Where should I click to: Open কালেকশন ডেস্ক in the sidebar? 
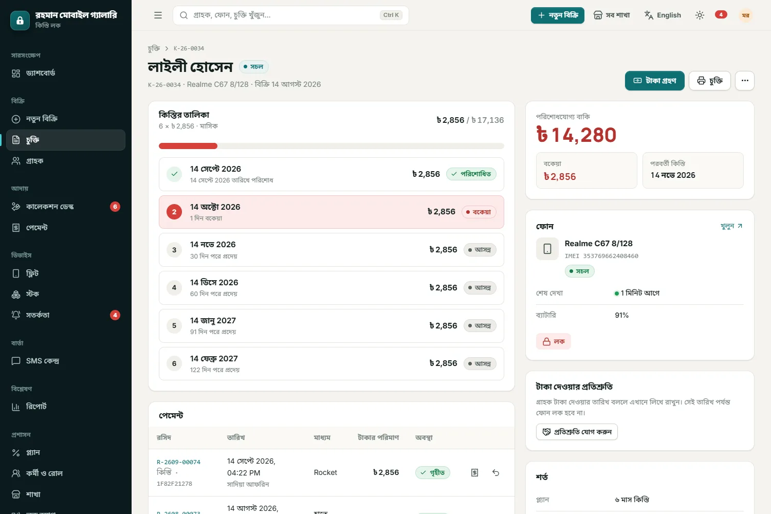pos(66,207)
